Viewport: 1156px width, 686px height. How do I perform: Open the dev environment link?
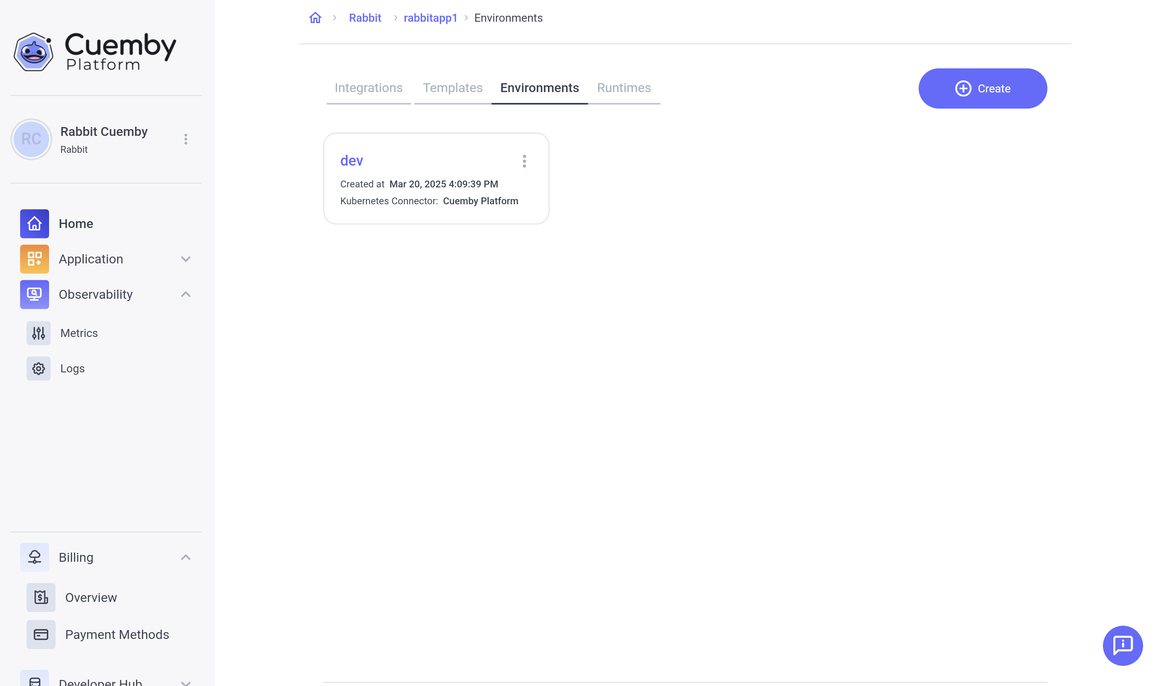coord(352,160)
